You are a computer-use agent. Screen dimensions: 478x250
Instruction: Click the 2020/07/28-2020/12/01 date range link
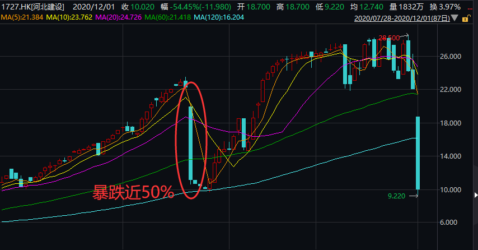coord(402,18)
